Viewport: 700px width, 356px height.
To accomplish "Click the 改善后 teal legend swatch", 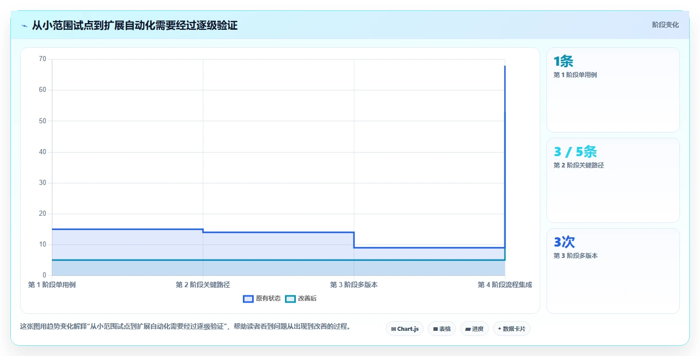I will click(x=291, y=298).
